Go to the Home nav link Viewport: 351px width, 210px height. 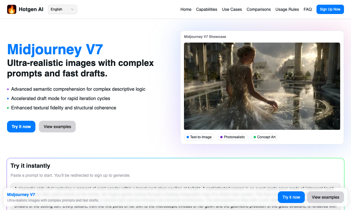pyautogui.click(x=186, y=9)
